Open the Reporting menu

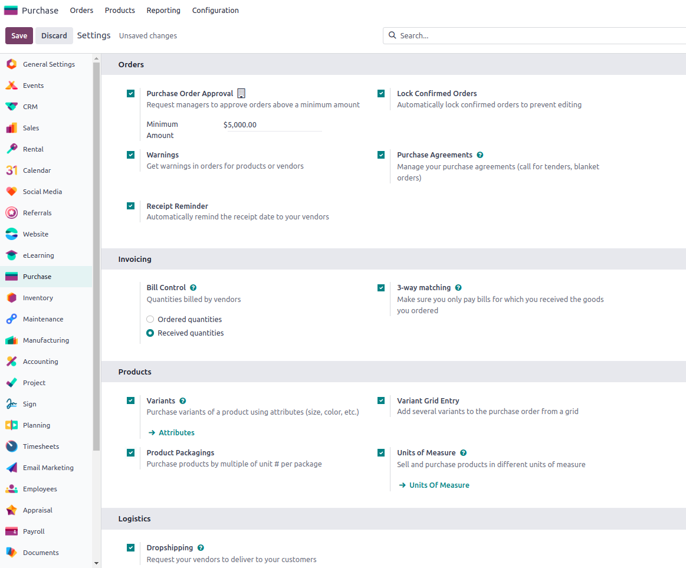coord(163,10)
